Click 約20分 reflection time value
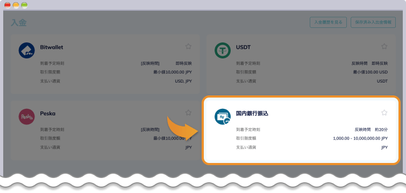 [x=381, y=130]
